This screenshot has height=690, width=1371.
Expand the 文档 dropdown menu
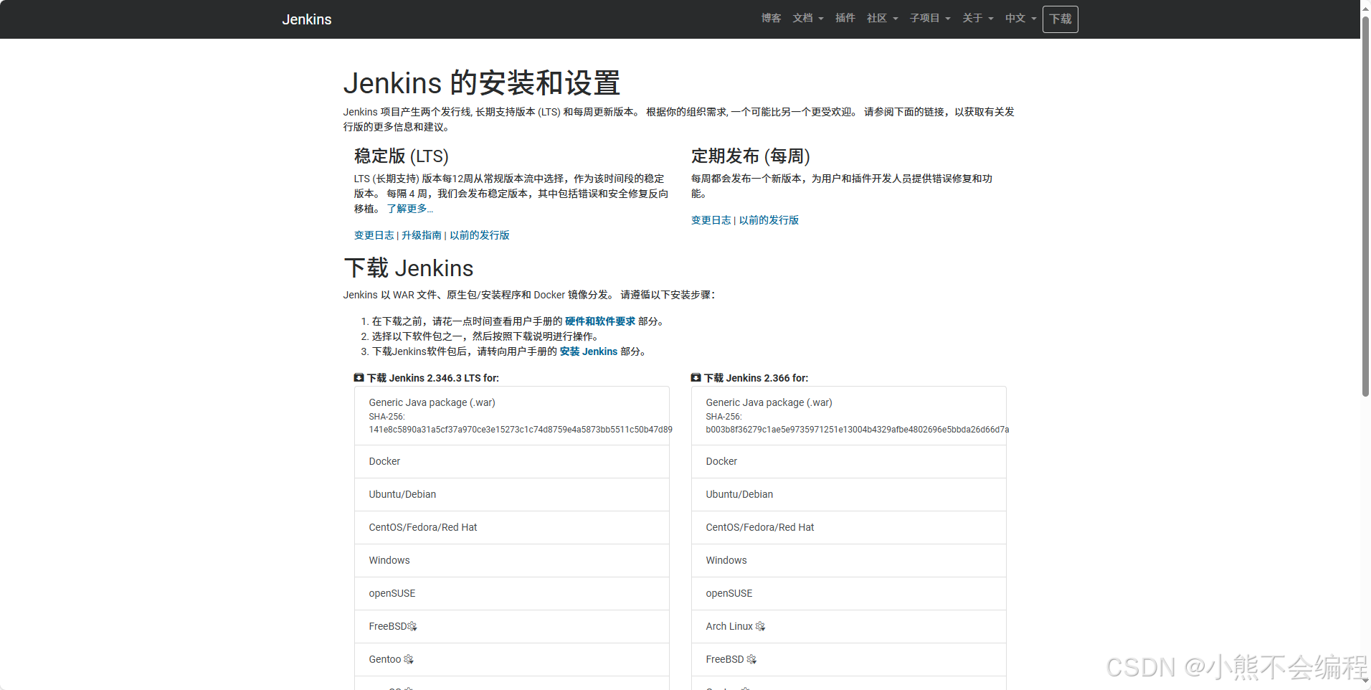[807, 18]
